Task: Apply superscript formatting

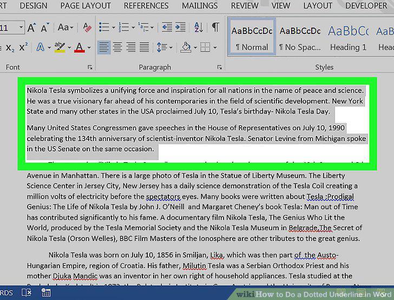Action: [x=23, y=47]
